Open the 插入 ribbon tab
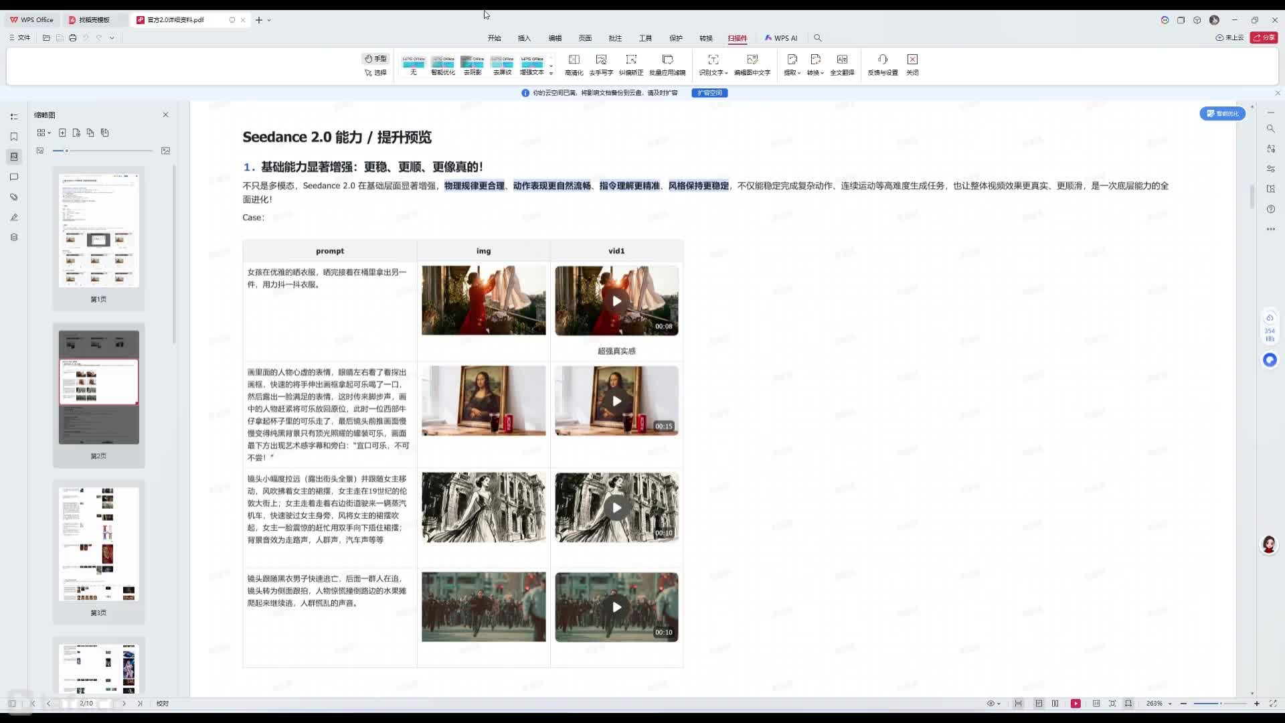The width and height of the screenshot is (1285, 723). click(x=524, y=38)
